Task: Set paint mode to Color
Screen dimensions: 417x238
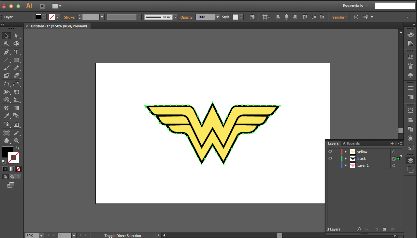Action: click(x=5, y=169)
